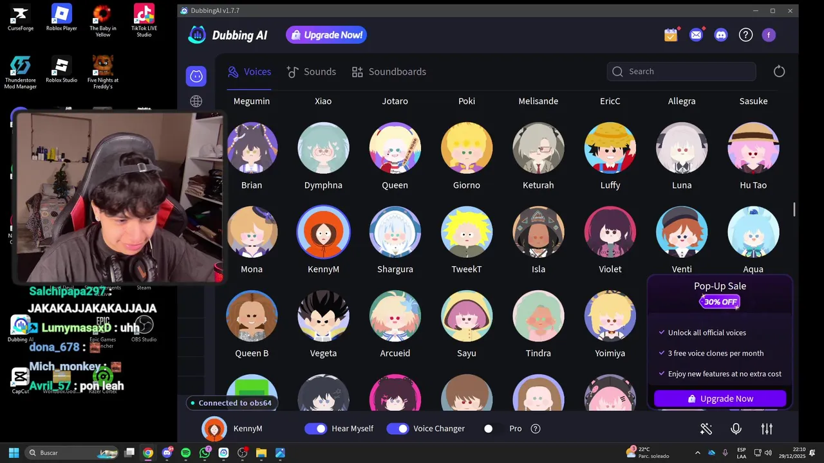Viewport: 824px width, 463px height.
Task: Select the Aqua voice avatar
Action: (753, 232)
